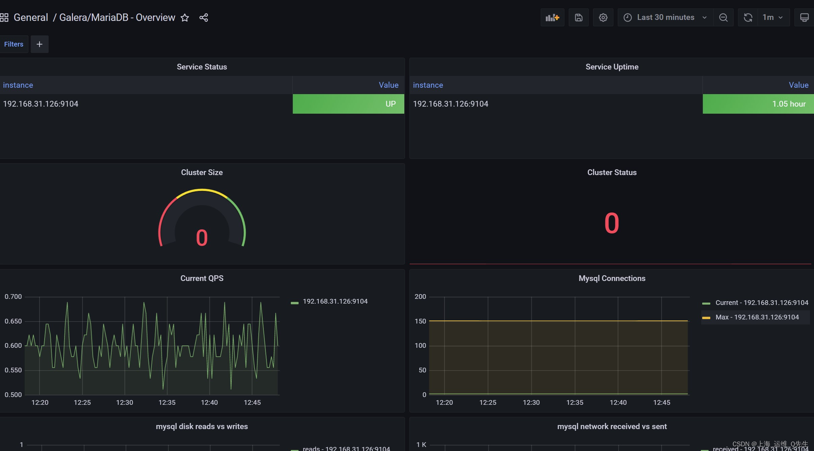
Task: Toggle reads series in disk legend
Action: pyautogui.click(x=346, y=449)
